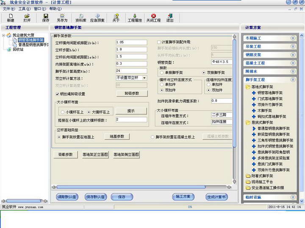The image size is (305, 228).
Task: Click into the 脚手架计算高度 input field
Action: pos(131,71)
